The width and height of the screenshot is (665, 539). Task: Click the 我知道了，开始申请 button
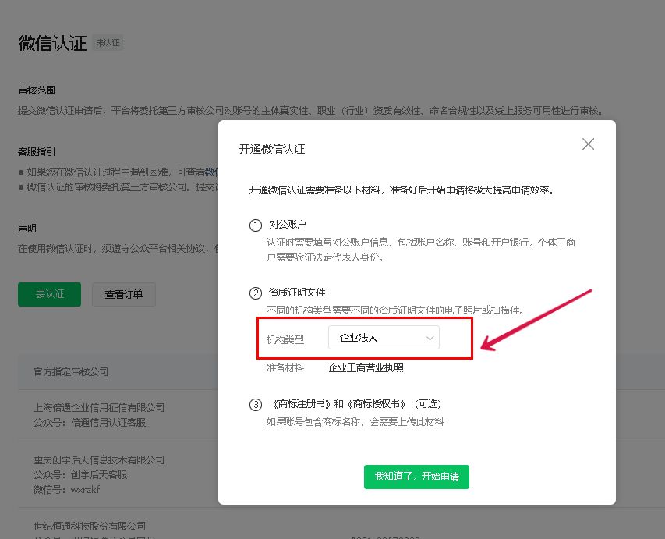point(416,477)
